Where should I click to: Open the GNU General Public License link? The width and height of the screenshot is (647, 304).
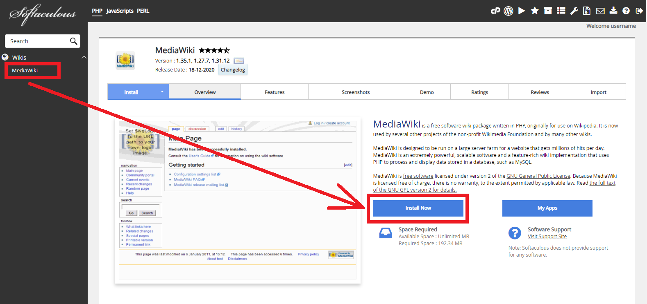click(x=538, y=176)
